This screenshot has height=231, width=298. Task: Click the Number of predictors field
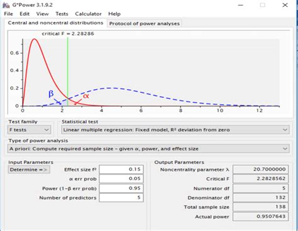pos(121,198)
